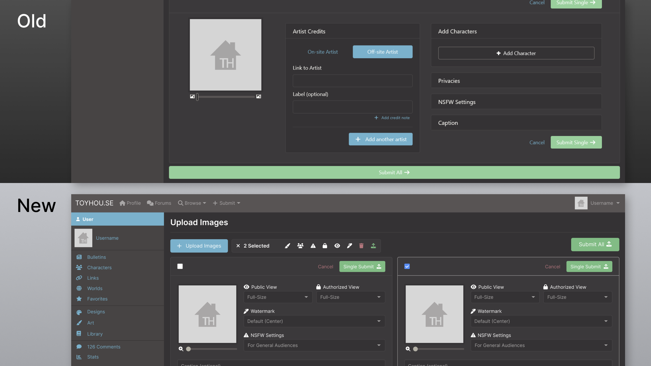Open the Forums page from navbar
Viewport: 651px width, 366px height.
click(159, 203)
